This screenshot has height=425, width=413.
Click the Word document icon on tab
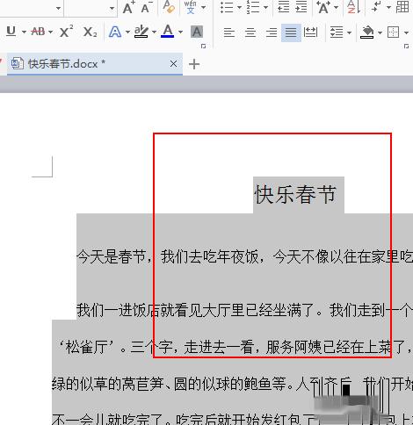tap(18, 63)
